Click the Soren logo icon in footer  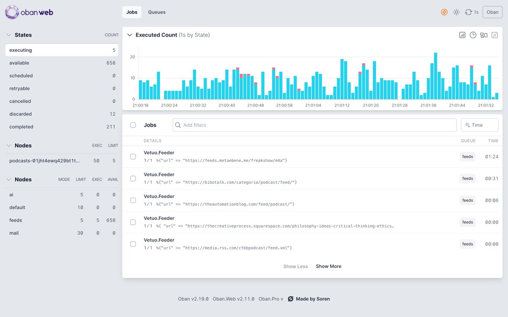click(x=290, y=299)
